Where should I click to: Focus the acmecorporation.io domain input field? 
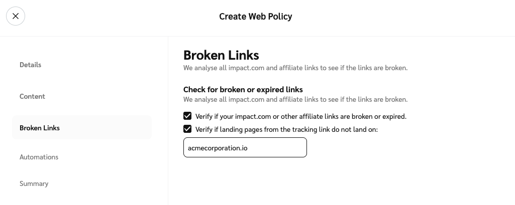[245, 148]
